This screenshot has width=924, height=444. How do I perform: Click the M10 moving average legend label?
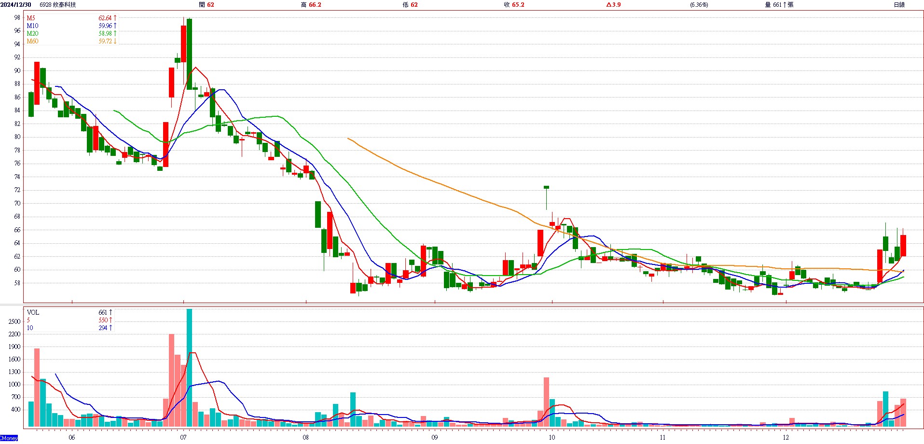(x=32, y=26)
